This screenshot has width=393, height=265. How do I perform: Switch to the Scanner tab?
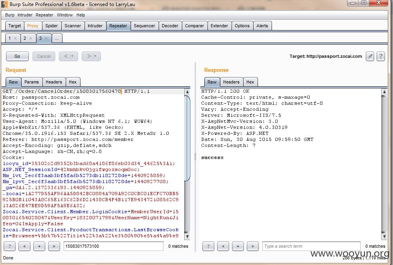[73, 26]
